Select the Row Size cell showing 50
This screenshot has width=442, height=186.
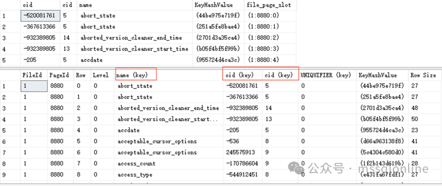click(x=414, y=119)
